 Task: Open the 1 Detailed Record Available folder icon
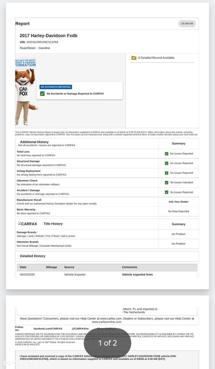(134, 58)
